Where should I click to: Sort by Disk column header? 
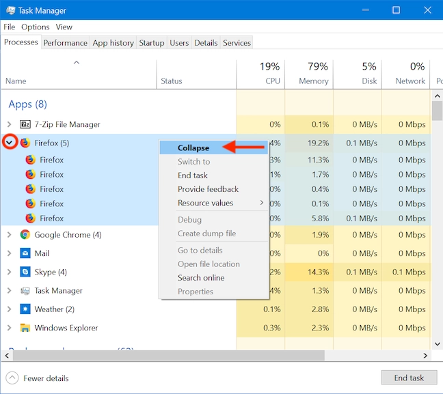[357, 74]
